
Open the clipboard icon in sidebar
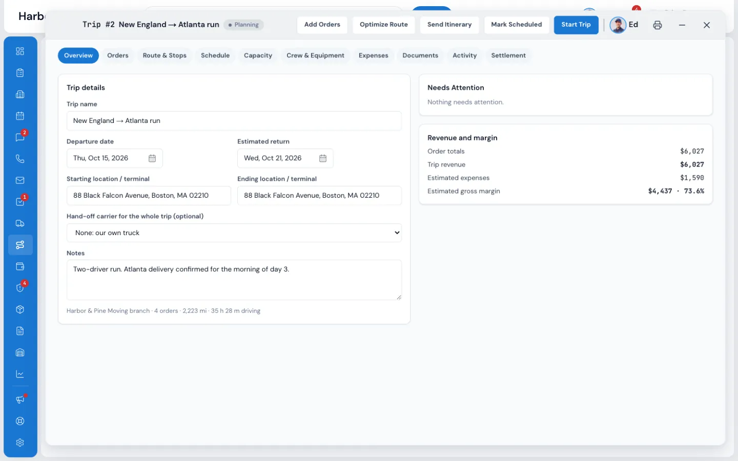tap(20, 73)
